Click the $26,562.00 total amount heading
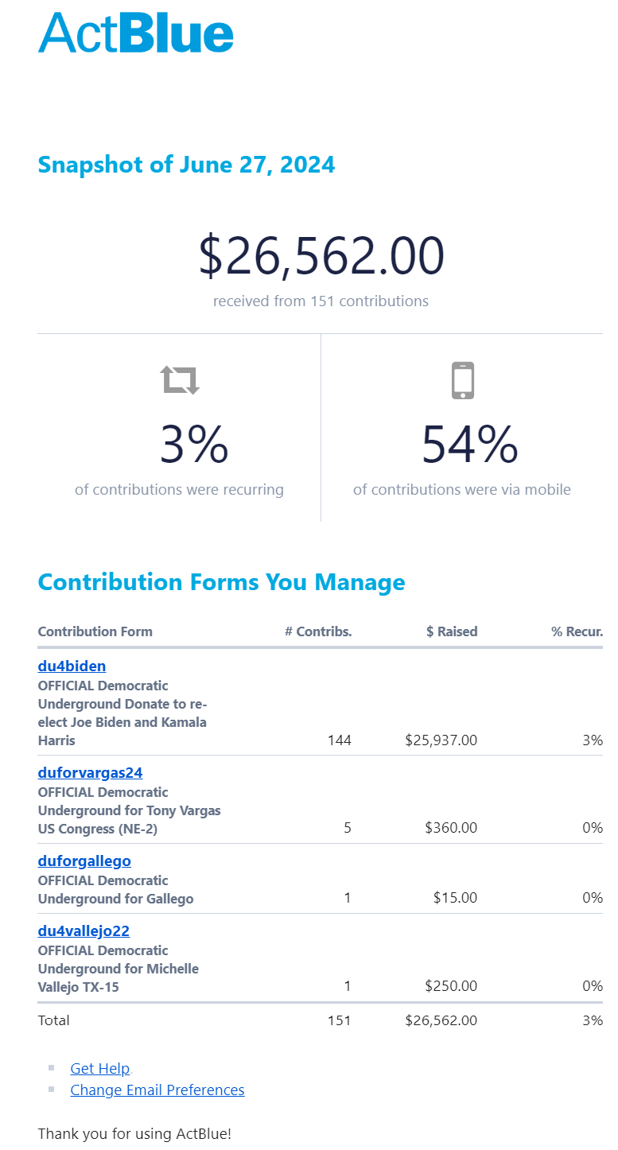The height and width of the screenshot is (1150, 618). tap(321, 256)
